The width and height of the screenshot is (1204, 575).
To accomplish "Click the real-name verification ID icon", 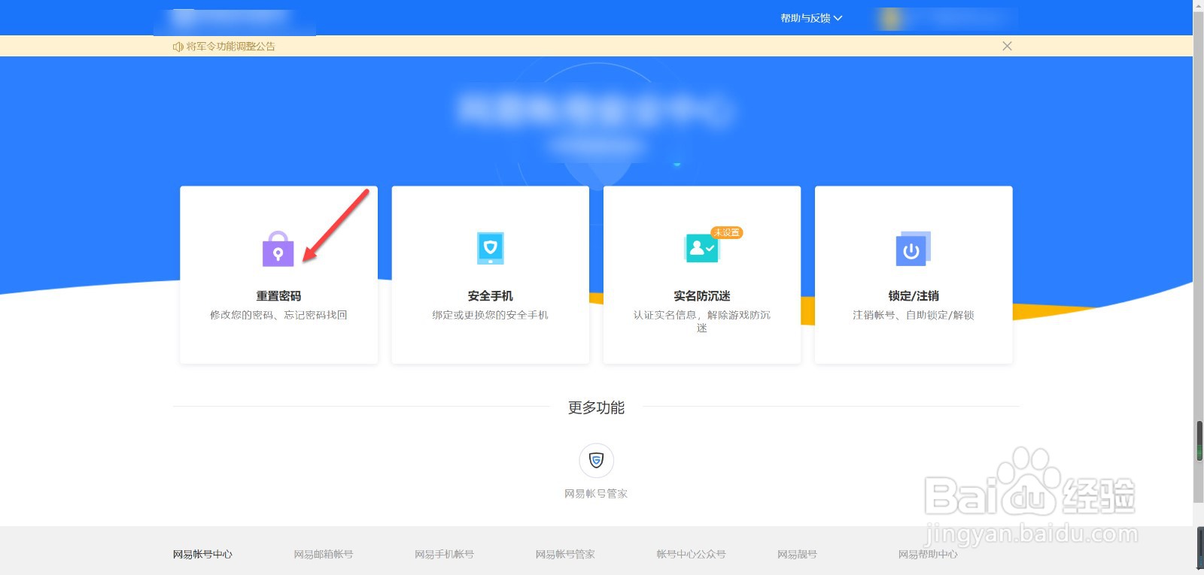I will (x=701, y=248).
